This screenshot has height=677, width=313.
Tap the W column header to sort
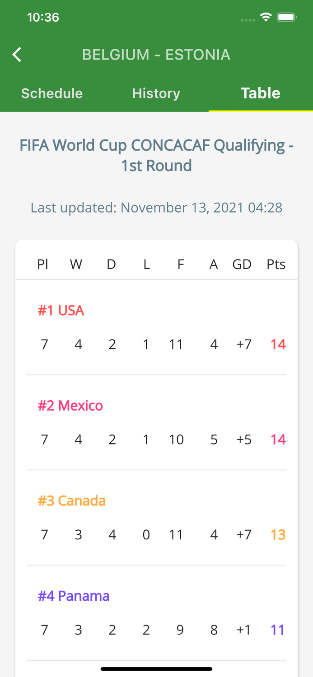[76, 264]
